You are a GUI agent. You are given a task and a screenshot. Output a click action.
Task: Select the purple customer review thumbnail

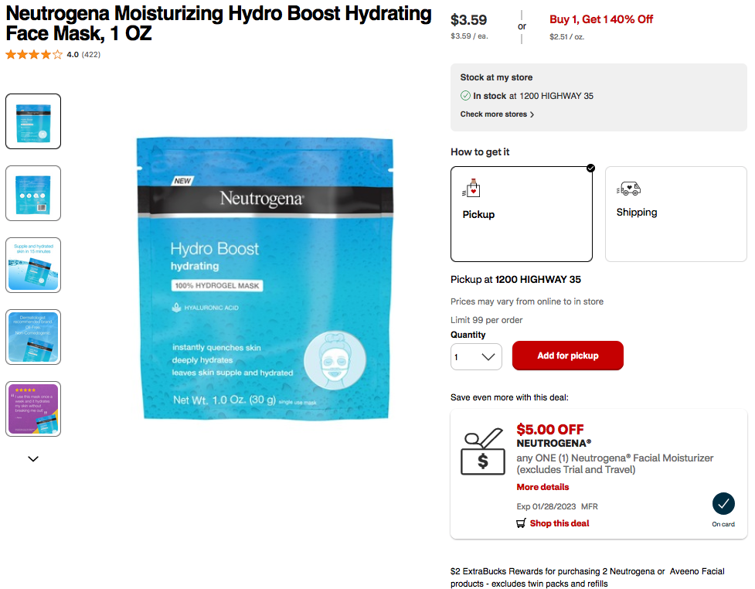pyautogui.click(x=33, y=409)
